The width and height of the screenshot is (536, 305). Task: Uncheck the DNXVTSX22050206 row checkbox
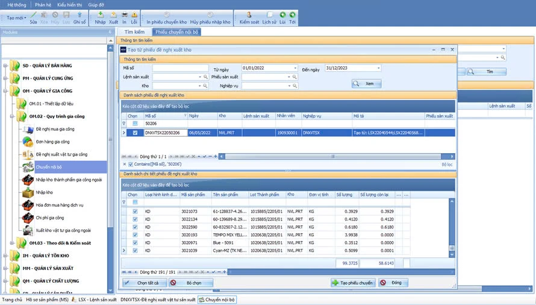pos(135,133)
